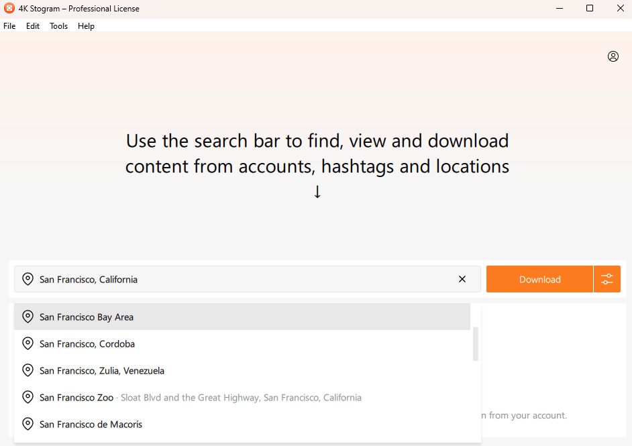Open the Tools menu

coord(58,26)
